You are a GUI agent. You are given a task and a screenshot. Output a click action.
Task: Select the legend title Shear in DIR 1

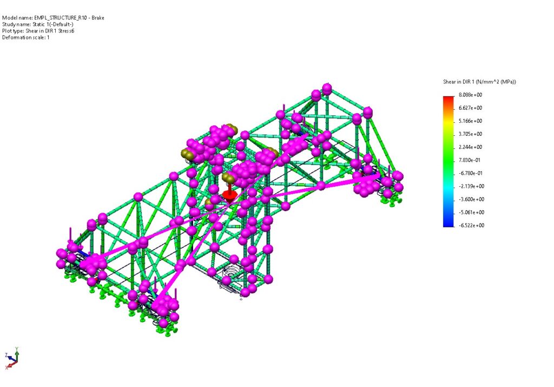coord(479,82)
